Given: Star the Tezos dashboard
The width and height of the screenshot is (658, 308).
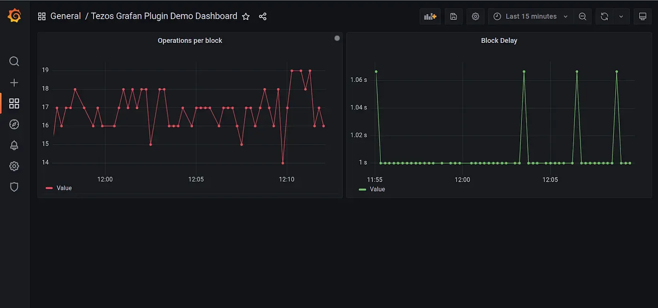Looking at the screenshot, I should tap(246, 16).
